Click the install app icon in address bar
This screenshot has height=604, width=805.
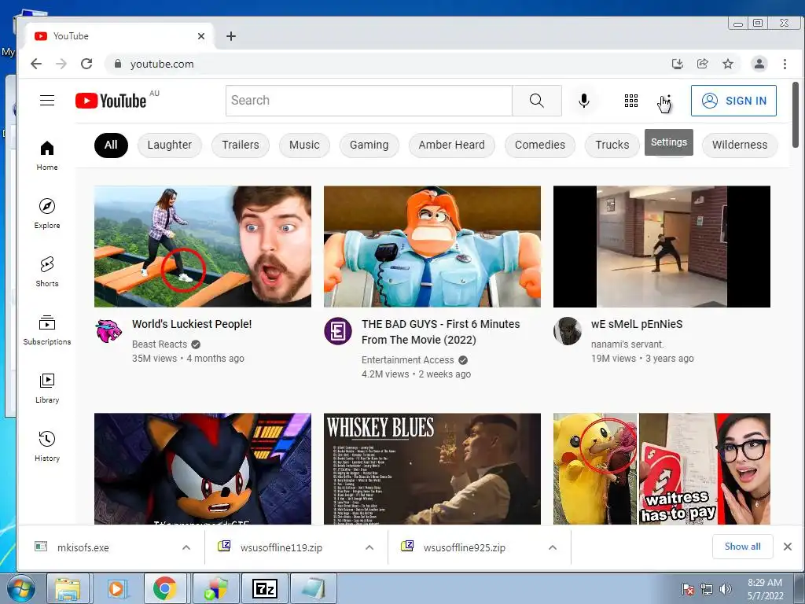point(678,64)
